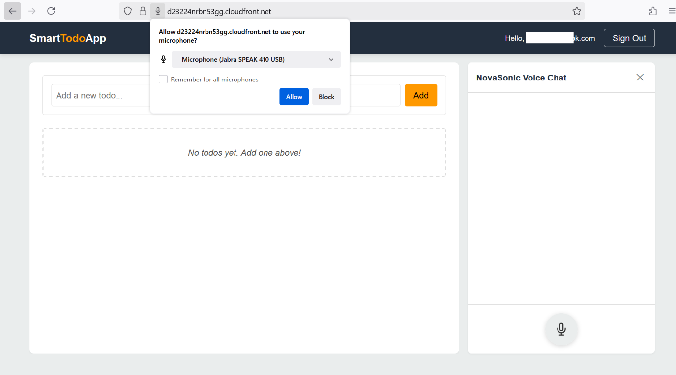Open the browser extensions puzzle icon
Viewport: 676px width, 375px height.
pos(653,11)
